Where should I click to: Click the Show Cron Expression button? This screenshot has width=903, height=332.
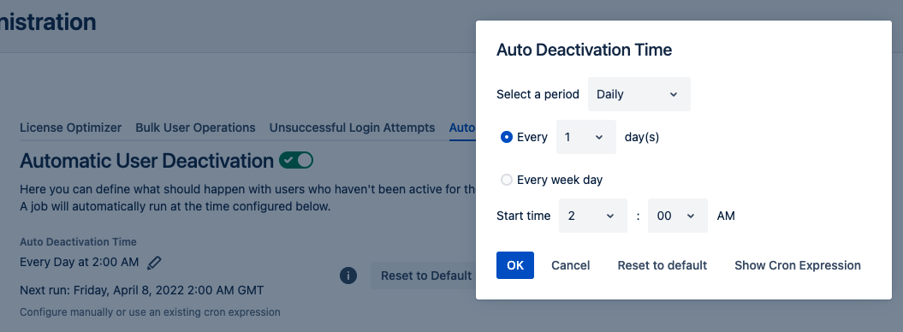(x=798, y=265)
